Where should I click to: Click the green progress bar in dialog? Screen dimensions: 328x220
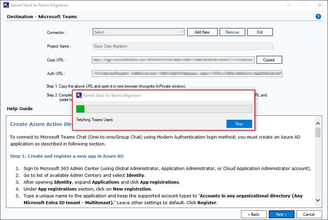(164, 109)
